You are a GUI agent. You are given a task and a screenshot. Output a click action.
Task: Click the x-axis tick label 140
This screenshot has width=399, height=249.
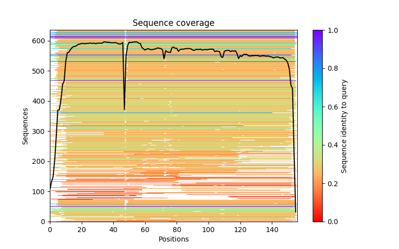(272, 229)
